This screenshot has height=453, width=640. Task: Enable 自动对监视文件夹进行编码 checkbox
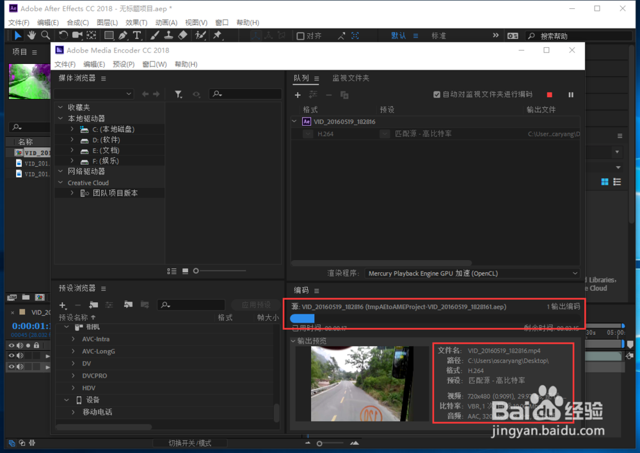click(437, 95)
